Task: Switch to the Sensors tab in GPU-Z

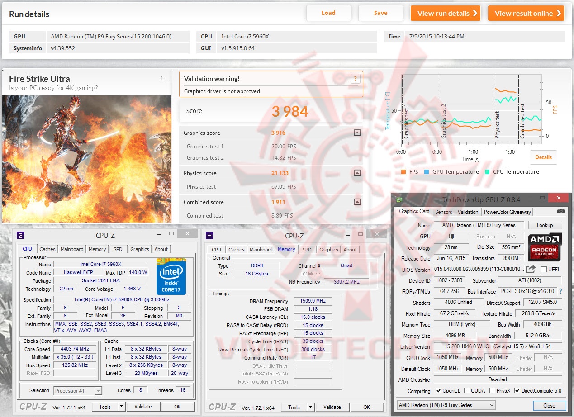Action: pyautogui.click(x=443, y=212)
